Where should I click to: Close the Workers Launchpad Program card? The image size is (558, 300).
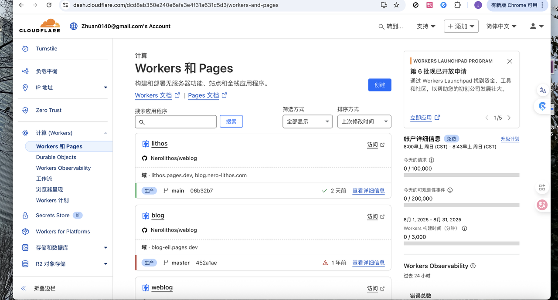(510, 61)
